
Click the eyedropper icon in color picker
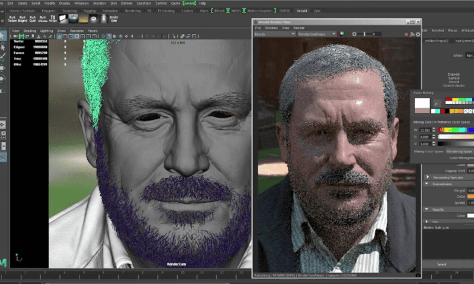click(x=437, y=103)
